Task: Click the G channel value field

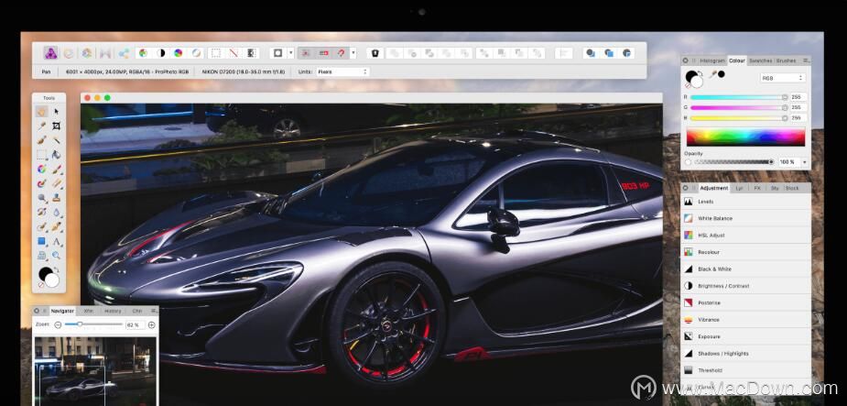Action: [799, 107]
